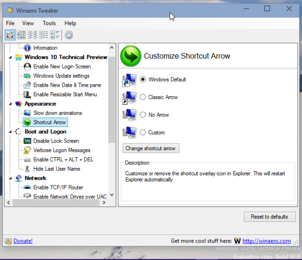Click the blue Information icon
This screenshot has height=260, width=302.
point(27,48)
